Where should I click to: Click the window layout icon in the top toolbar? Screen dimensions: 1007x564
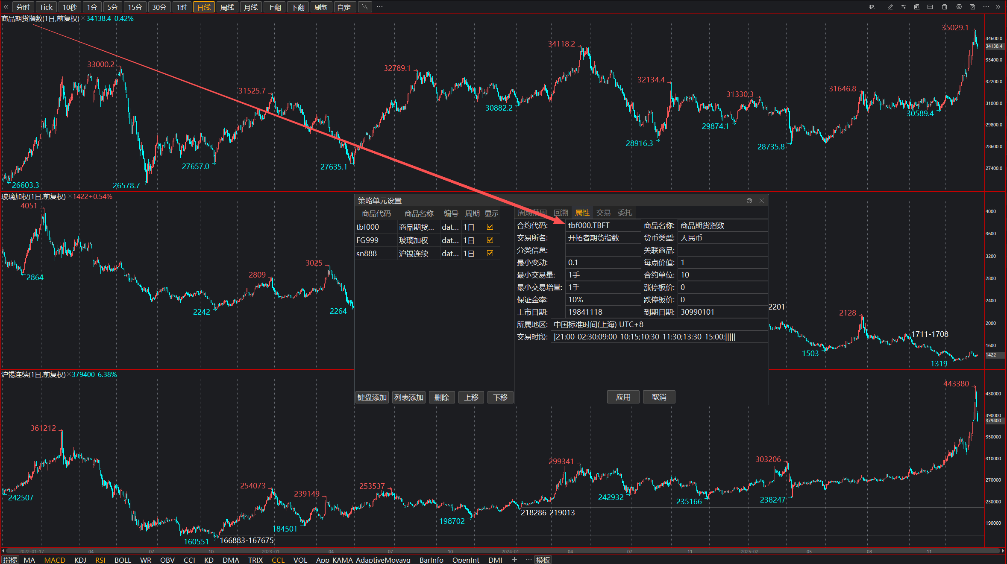point(930,7)
